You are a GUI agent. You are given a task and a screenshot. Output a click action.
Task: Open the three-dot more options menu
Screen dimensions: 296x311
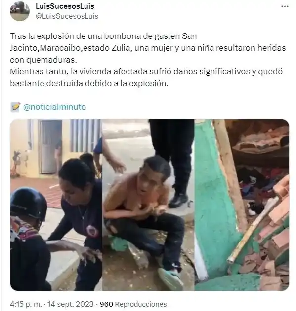click(x=285, y=6)
